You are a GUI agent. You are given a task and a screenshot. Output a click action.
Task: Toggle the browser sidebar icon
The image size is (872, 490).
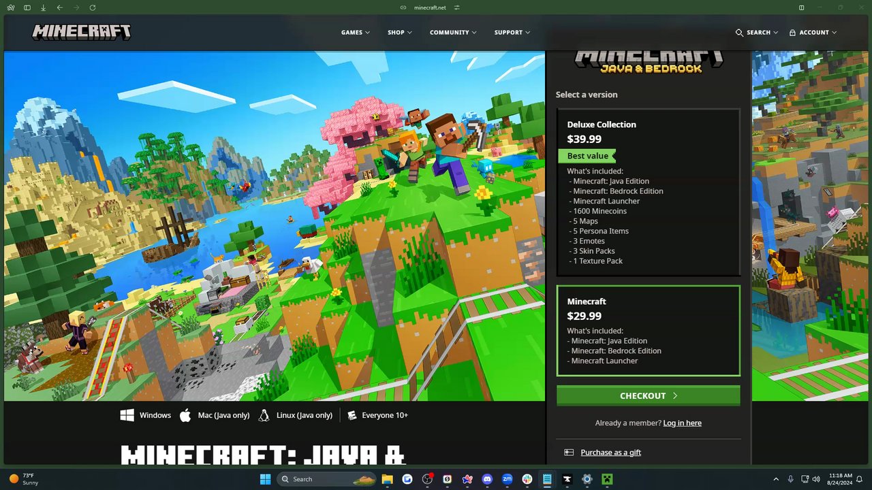coord(27,7)
